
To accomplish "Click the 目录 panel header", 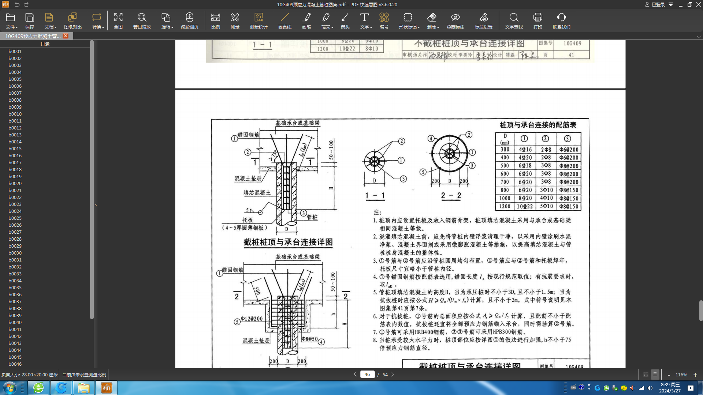I will 45,44.
